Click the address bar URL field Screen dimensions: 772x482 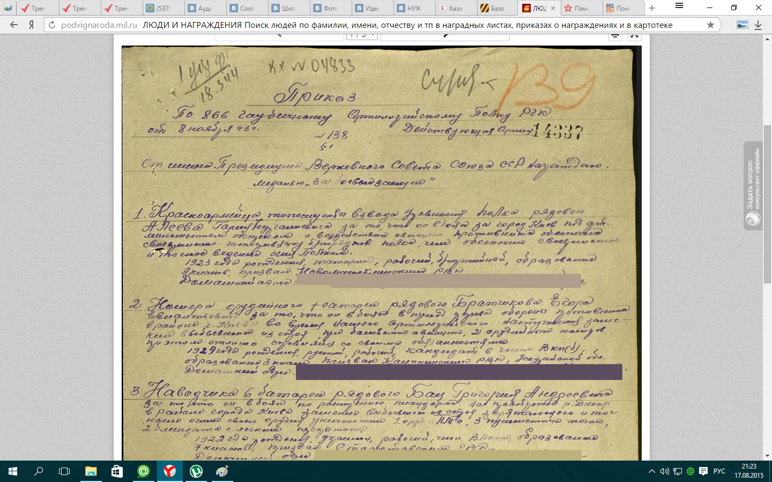click(x=375, y=25)
